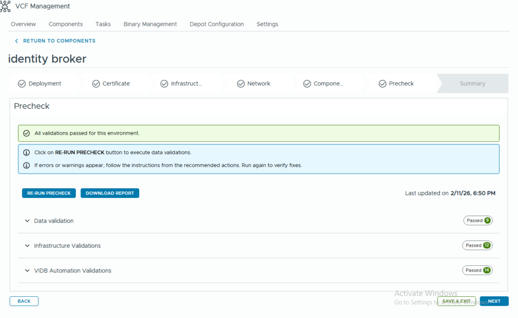Switch to the Depot Configuration tab

(217, 24)
